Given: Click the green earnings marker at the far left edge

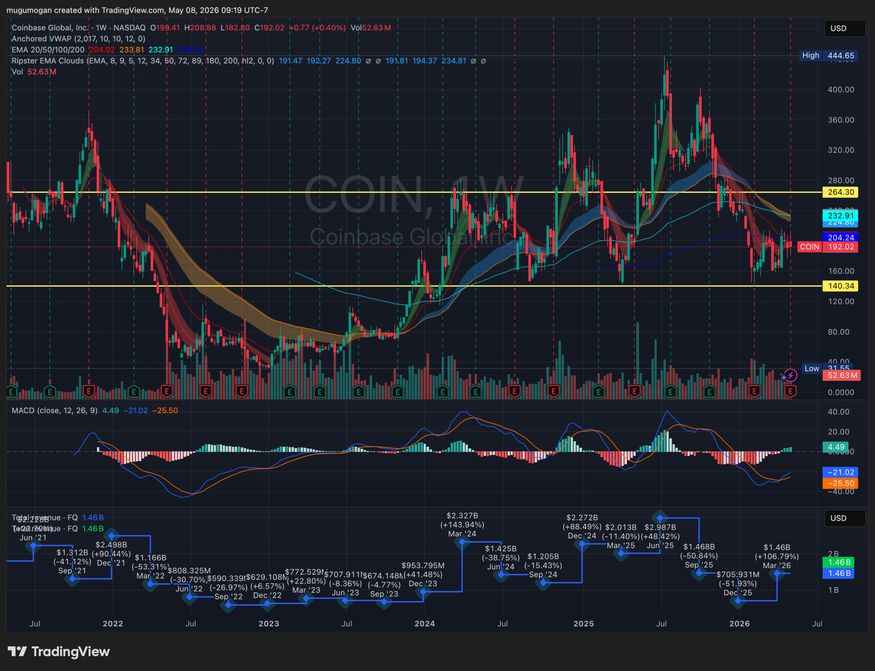Looking at the screenshot, I should click(12, 391).
